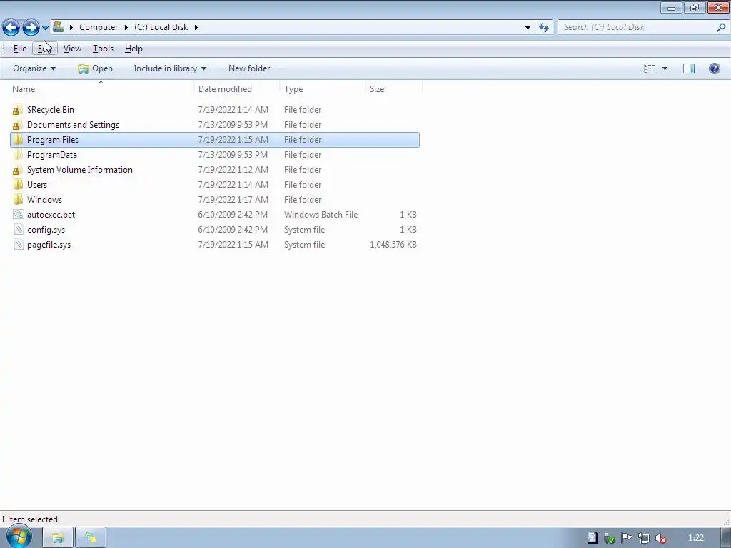Image resolution: width=731 pixels, height=548 pixels.
Task: Select the Windows folder icon
Action: click(18, 200)
